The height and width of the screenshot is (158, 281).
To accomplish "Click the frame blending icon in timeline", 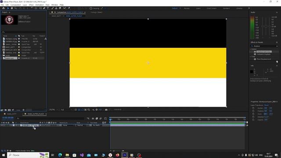I will coord(97,118).
